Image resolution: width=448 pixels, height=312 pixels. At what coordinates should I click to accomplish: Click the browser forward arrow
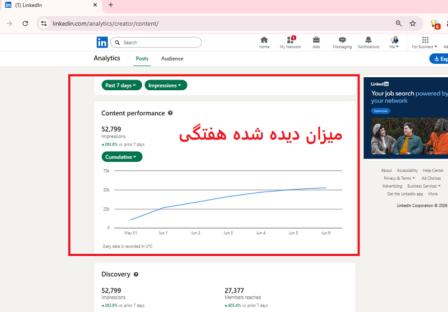(10, 24)
